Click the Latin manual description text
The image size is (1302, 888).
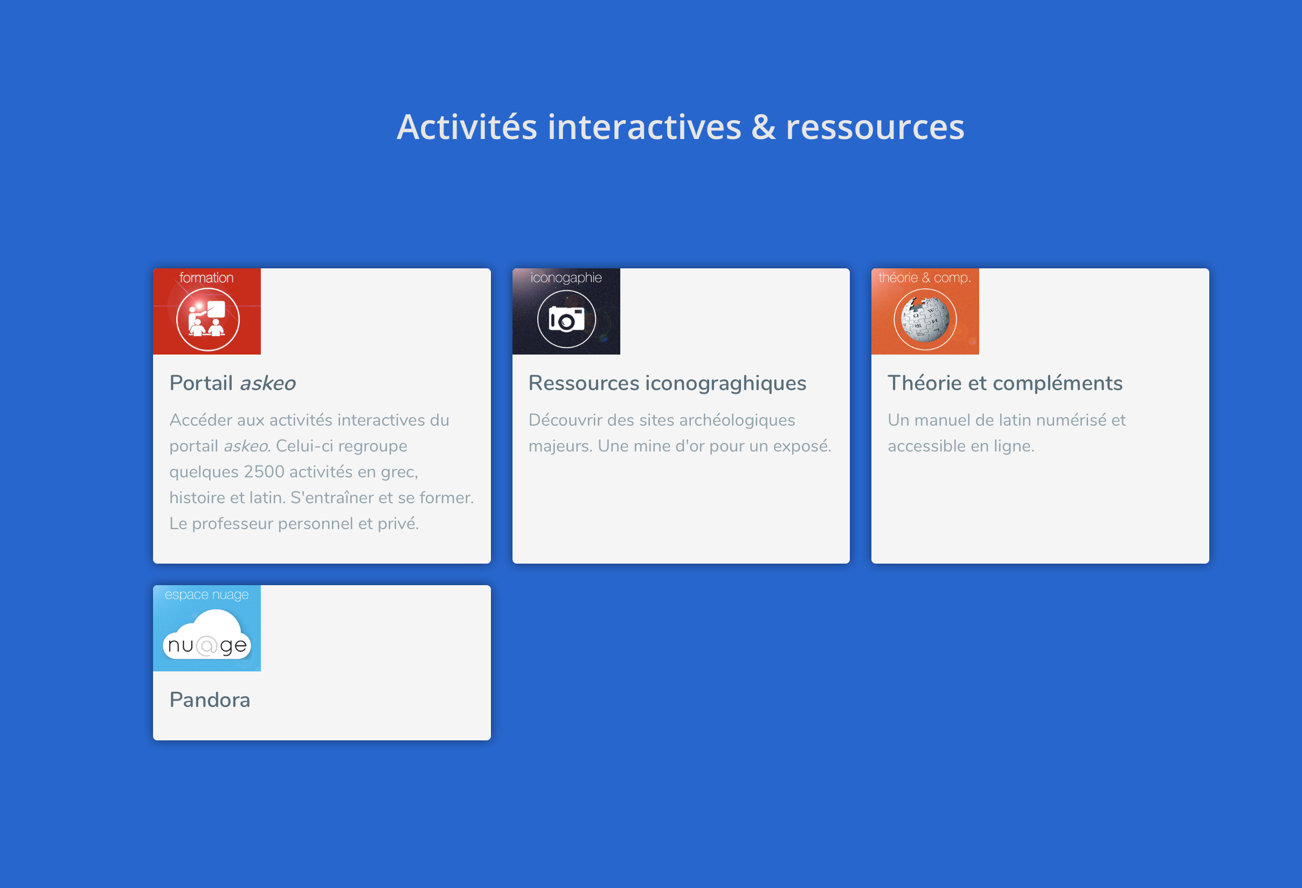coord(1006,433)
